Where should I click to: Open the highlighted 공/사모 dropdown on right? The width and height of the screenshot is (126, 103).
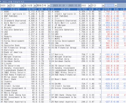click(116, 6)
